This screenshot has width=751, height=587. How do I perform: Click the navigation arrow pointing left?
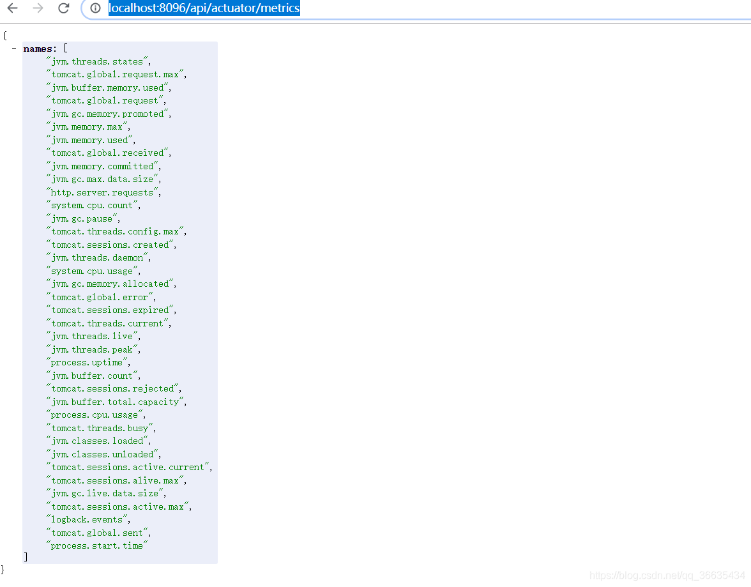[x=11, y=8]
